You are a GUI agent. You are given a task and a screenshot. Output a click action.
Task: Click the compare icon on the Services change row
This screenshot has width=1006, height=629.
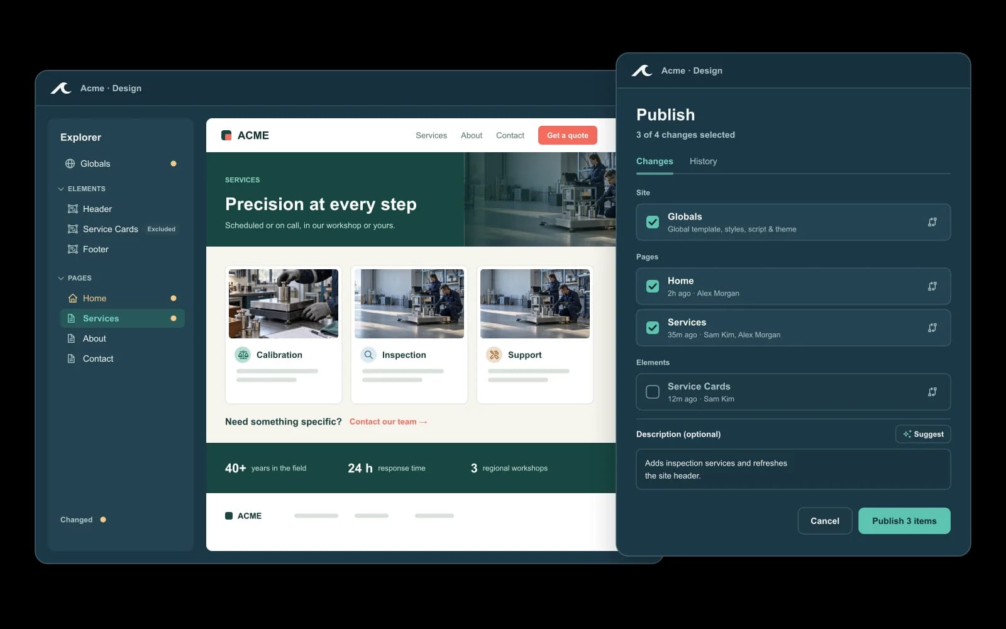click(x=932, y=328)
